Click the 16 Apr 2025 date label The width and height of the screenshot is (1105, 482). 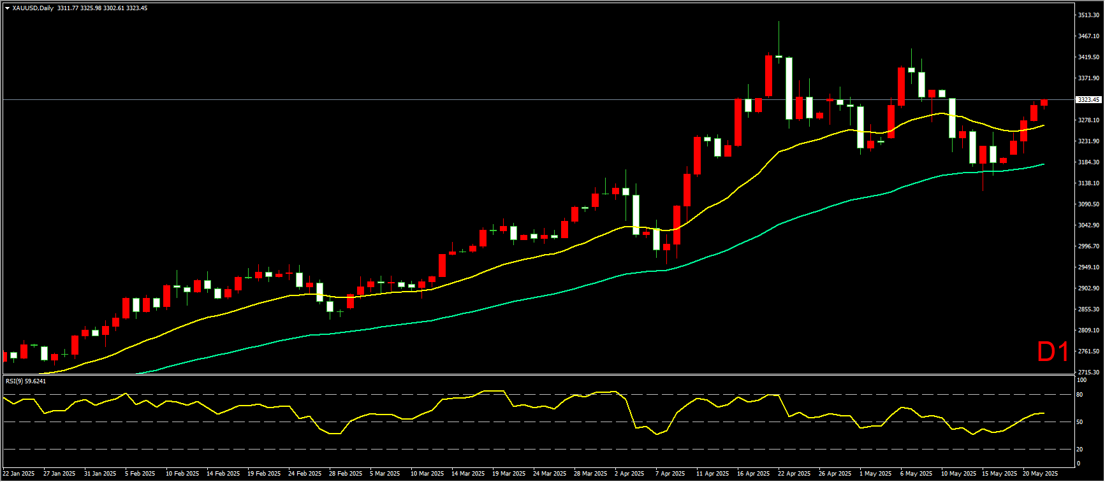click(x=754, y=474)
